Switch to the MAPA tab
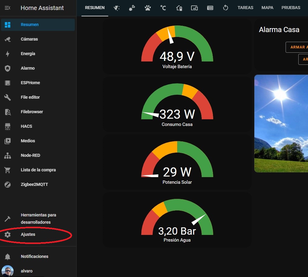This screenshot has width=308, height=277. point(267,8)
